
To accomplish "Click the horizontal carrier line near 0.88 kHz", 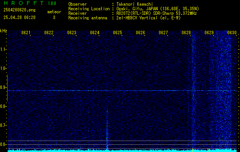I will [x=122, y=91].
